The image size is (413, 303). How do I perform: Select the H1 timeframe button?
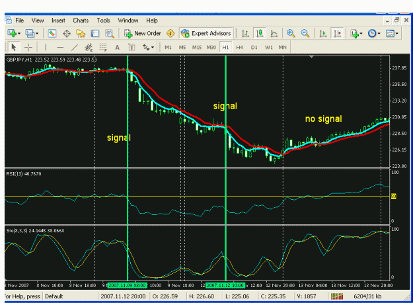click(x=225, y=48)
